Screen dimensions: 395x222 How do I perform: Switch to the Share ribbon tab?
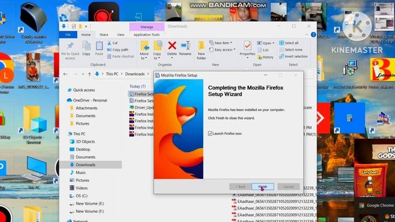[104, 35]
